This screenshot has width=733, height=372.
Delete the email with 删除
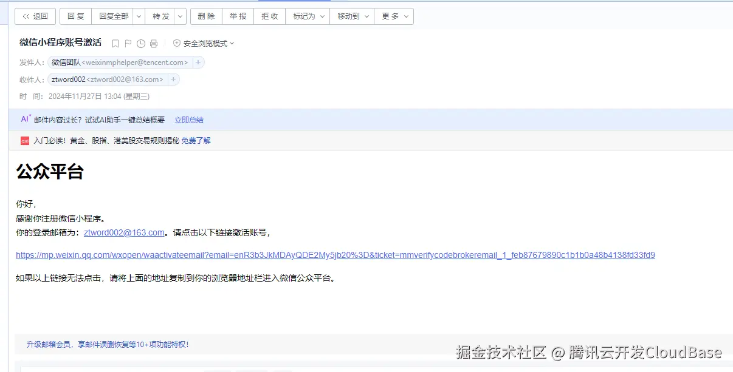[206, 16]
